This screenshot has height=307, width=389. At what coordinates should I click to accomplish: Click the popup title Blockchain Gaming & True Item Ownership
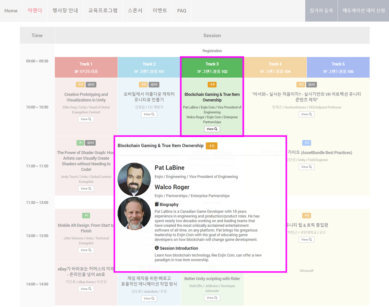(160, 146)
